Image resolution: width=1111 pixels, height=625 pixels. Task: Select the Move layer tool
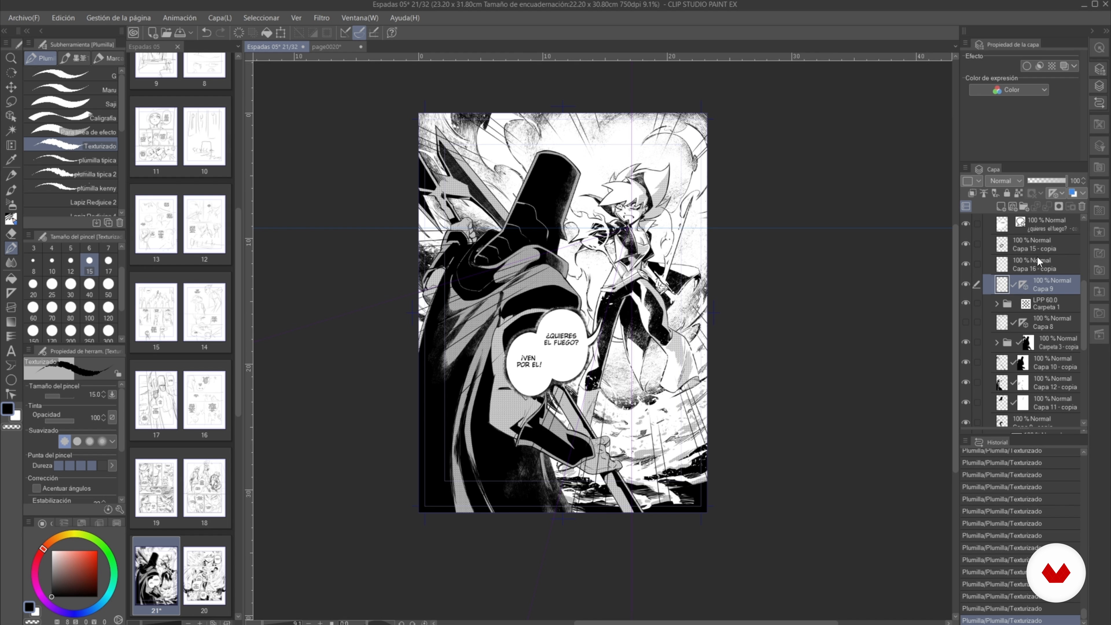(11, 87)
